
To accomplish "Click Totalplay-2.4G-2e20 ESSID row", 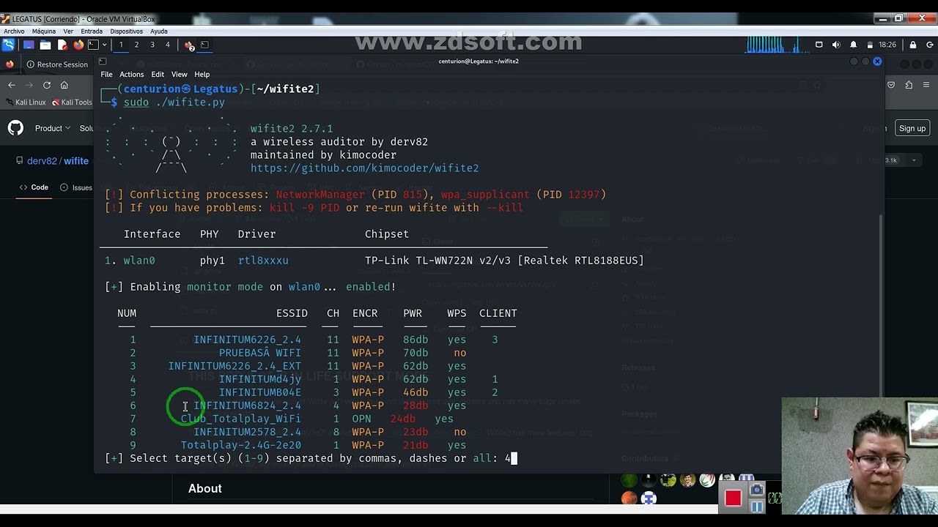I will pos(240,445).
